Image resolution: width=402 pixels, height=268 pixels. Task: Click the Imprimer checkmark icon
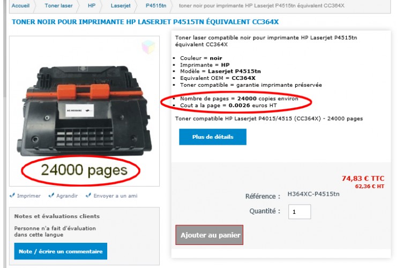tap(12, 196)
